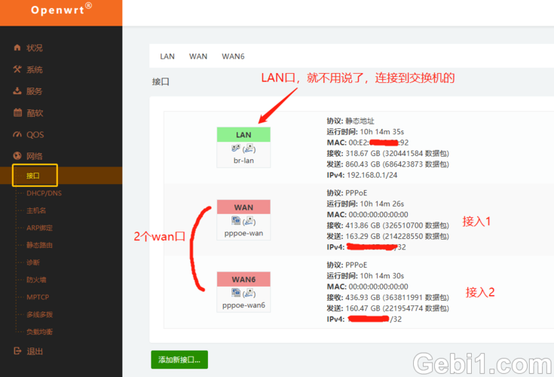Click the 运行时间 10h 14m 26s text
The width and height of the screenshot is (554, 377).
[365, 204]
